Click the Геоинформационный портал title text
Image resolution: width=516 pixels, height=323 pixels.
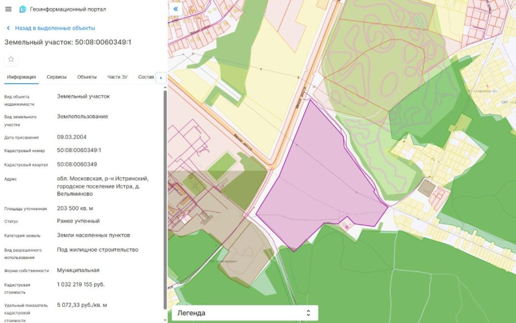(68, 10)
